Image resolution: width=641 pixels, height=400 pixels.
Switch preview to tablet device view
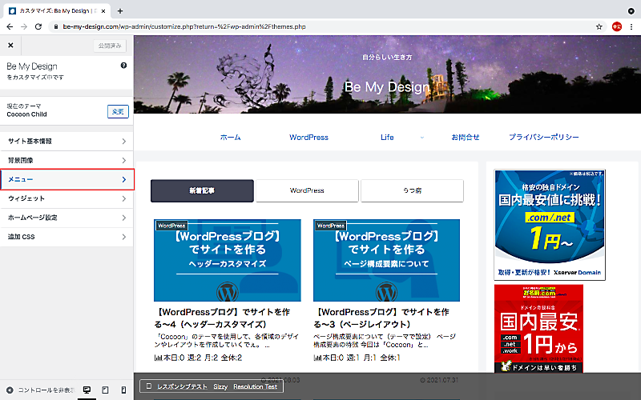point(105,390)
